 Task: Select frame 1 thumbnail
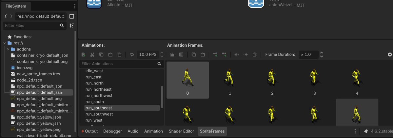coord(230,80)
